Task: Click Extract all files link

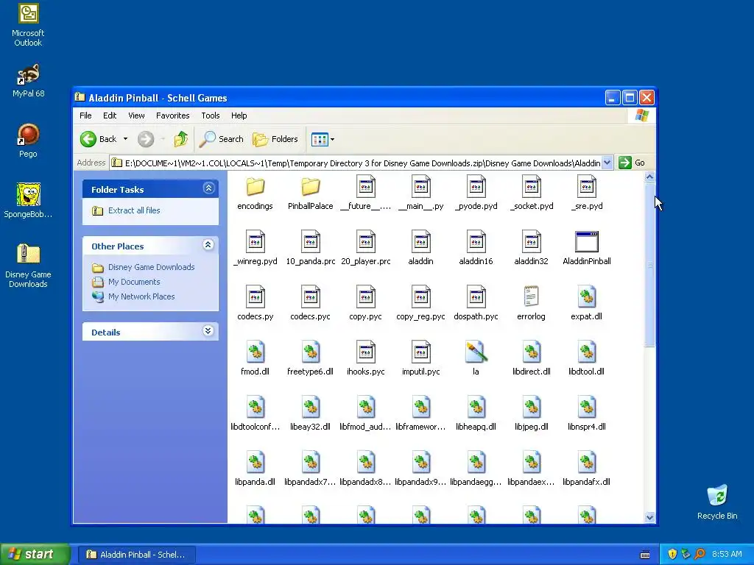Action: (x=134, y=210)
